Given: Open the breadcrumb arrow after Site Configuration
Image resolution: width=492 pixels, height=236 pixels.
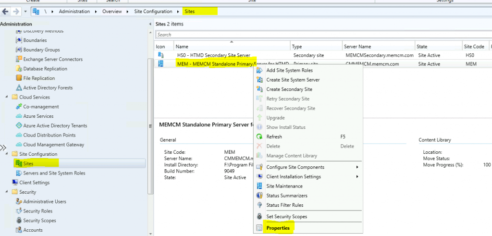Looking at the screenshot, I should coord(178,12).
